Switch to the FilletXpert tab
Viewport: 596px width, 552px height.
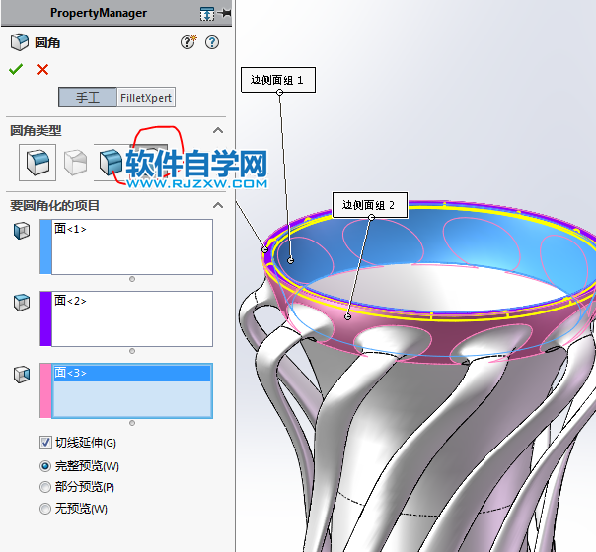point(146,98)
